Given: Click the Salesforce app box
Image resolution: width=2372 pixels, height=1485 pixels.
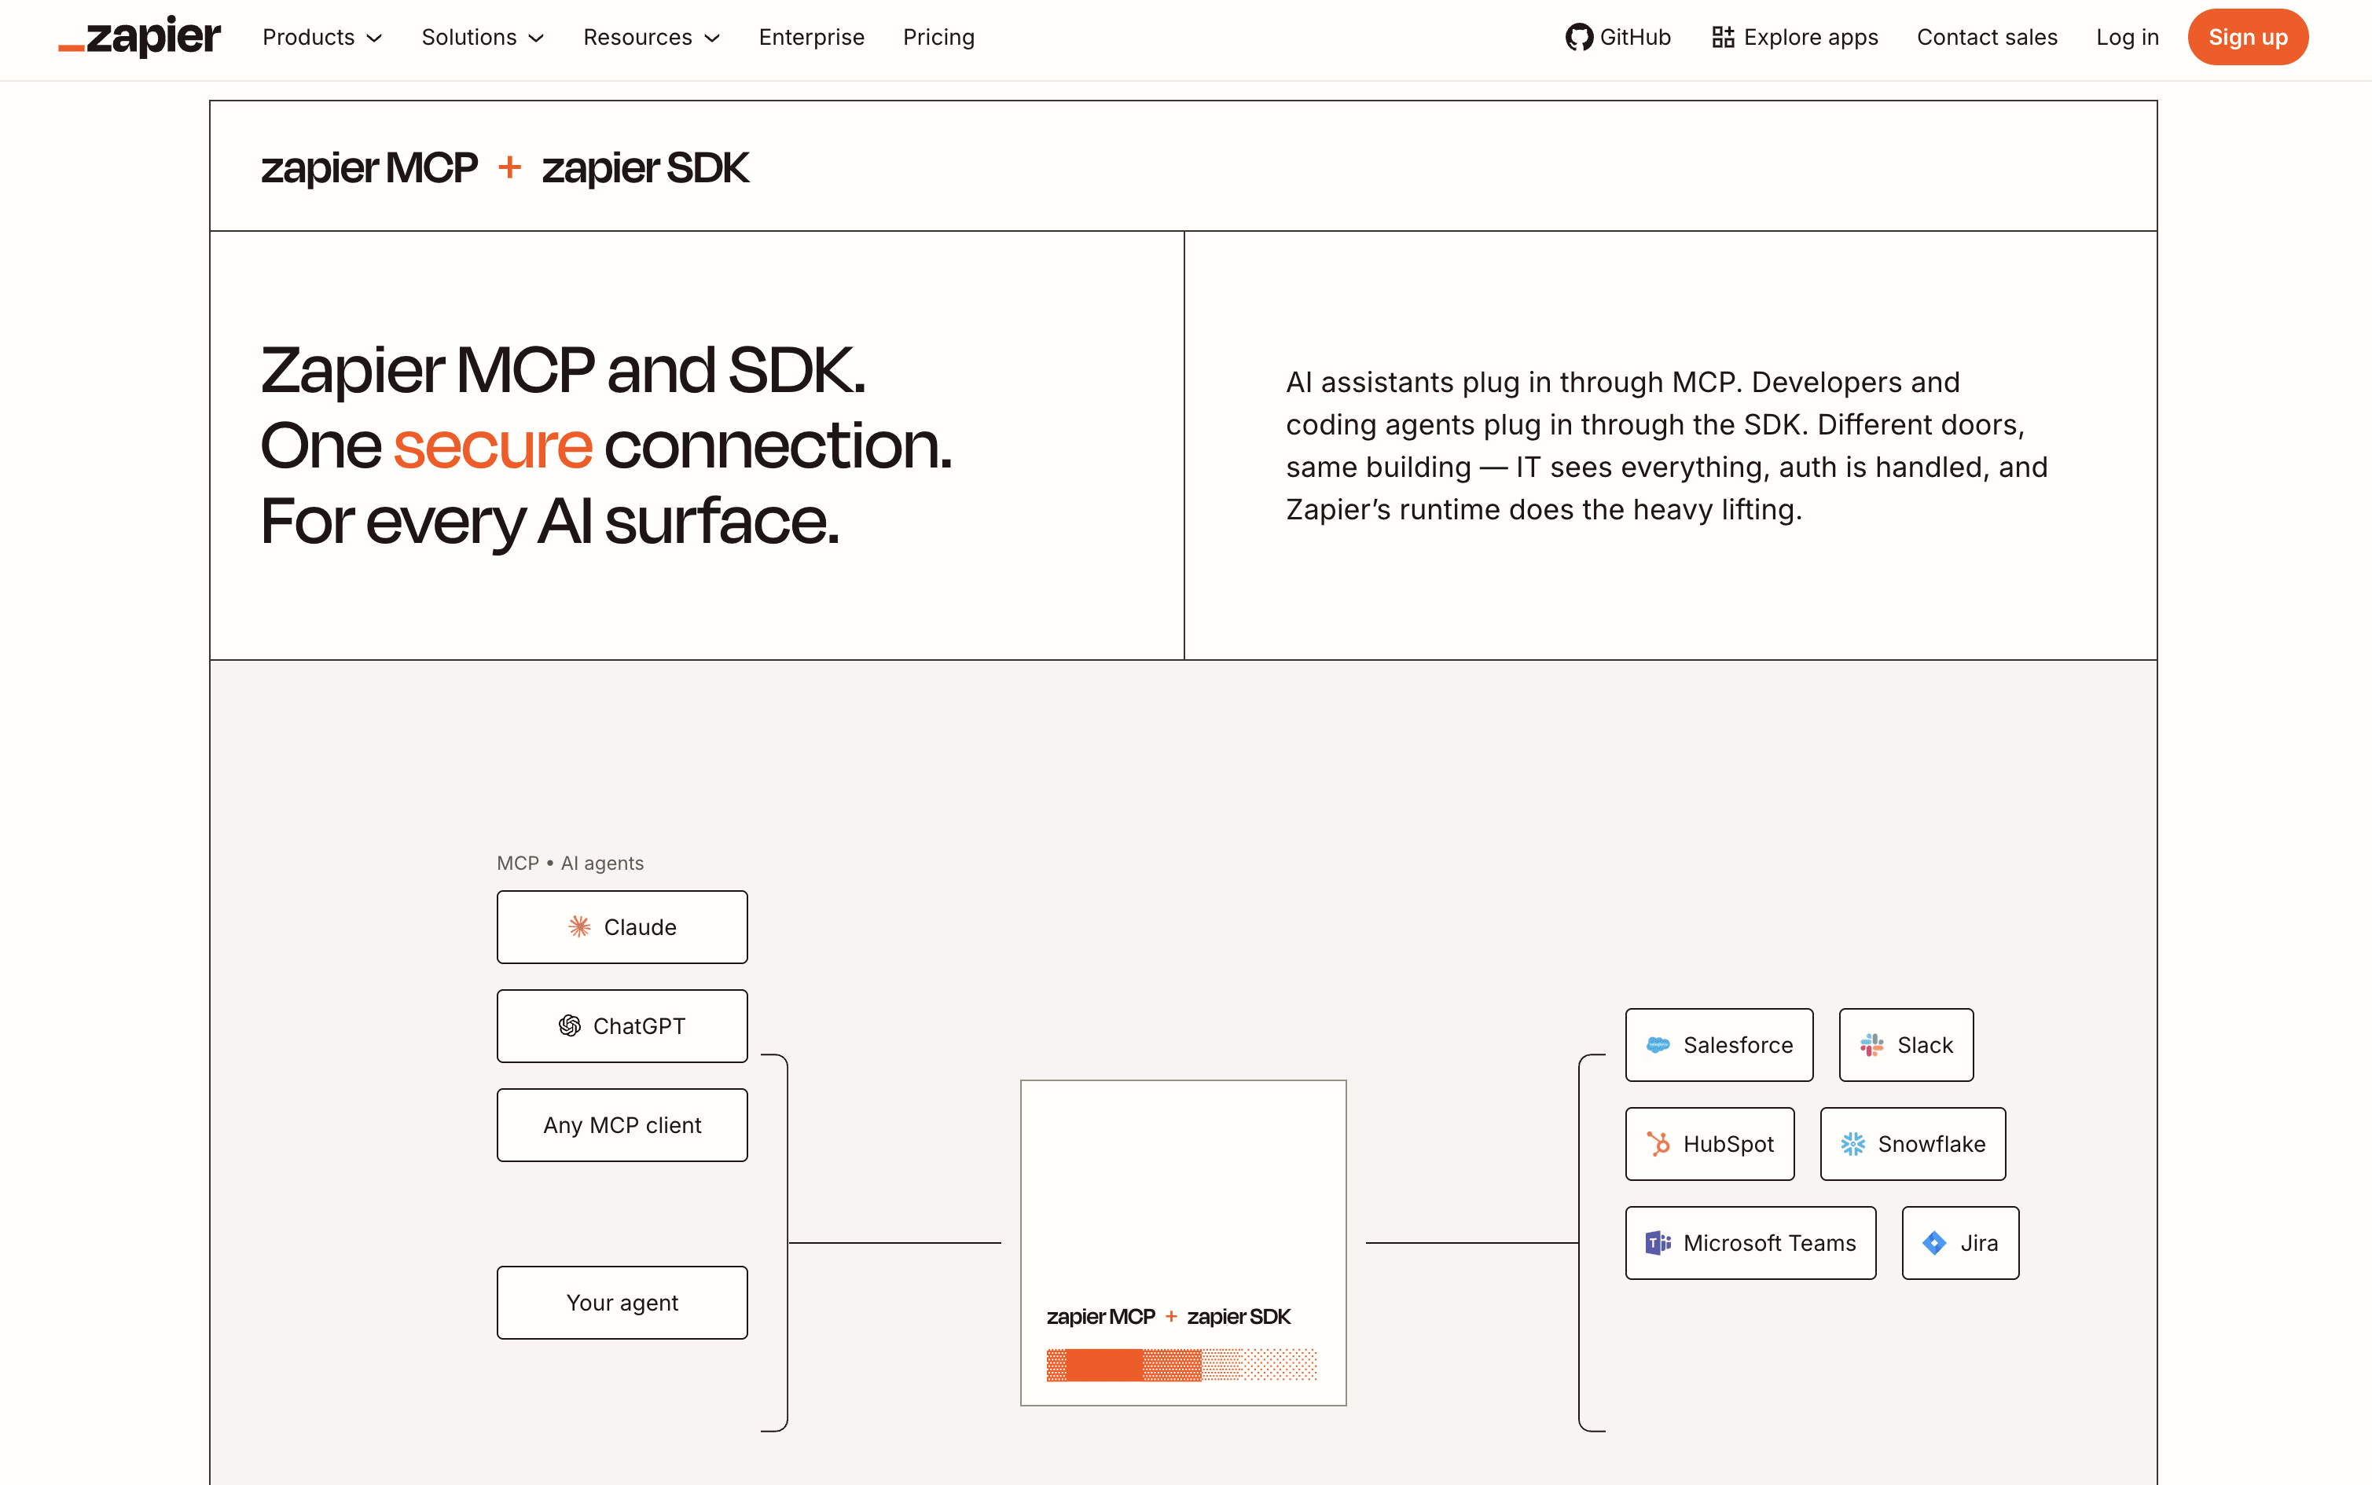Looking at the screenshot, I should 1719,1045.
